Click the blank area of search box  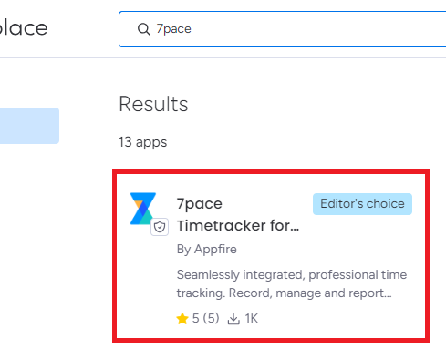pos(319,29)
